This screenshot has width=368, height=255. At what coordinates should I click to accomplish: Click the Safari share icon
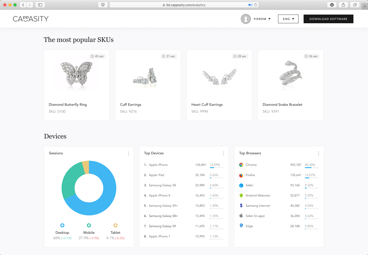tap(343, 5)
